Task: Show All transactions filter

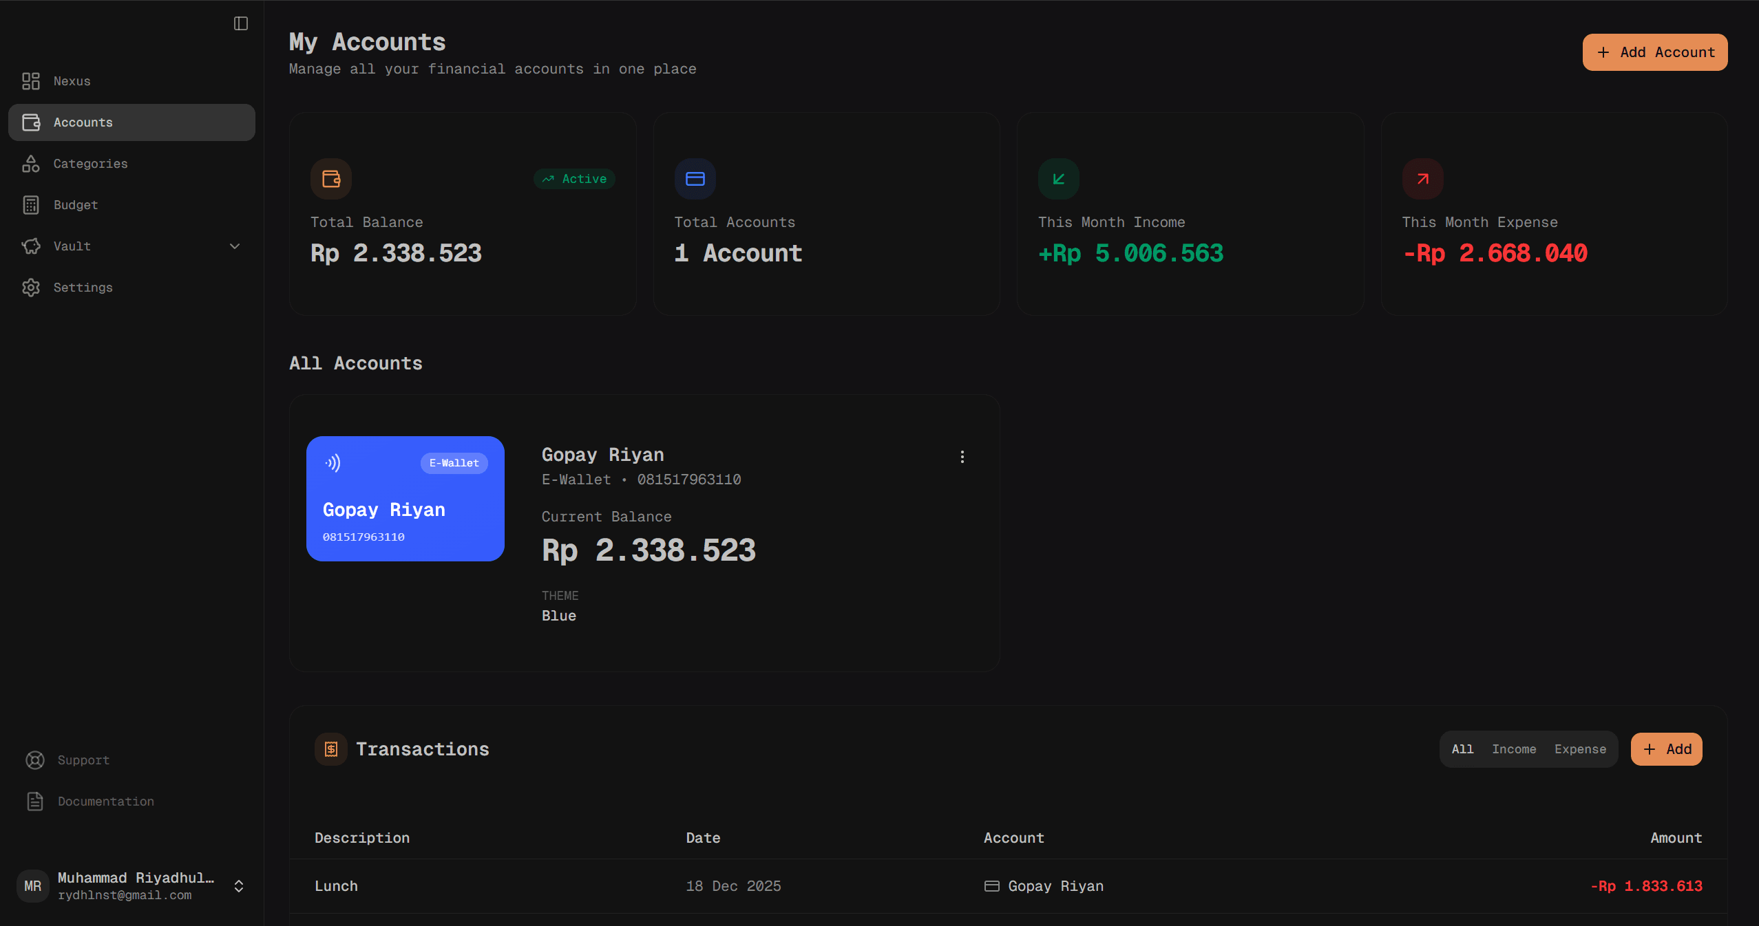Action: click(1462, 749)
